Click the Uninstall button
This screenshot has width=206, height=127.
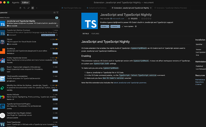click(114, 26)
